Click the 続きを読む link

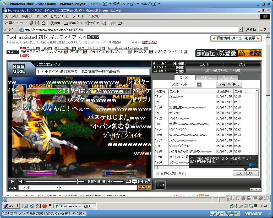pos(149,42)
